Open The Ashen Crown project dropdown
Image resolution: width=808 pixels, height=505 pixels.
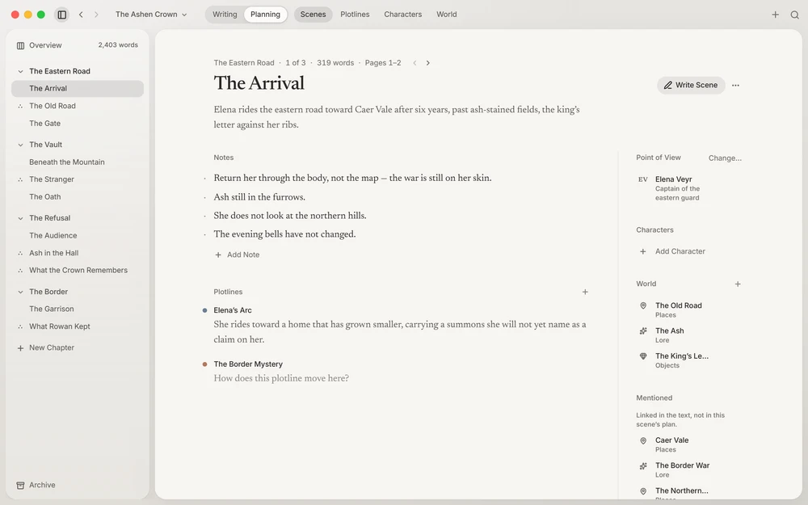(151, 15)
